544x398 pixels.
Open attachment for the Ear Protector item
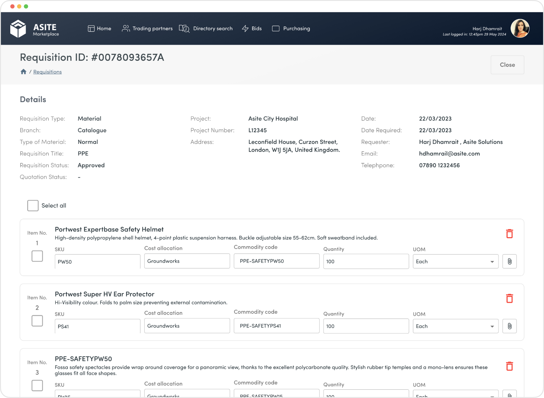(x=509, y=326)
